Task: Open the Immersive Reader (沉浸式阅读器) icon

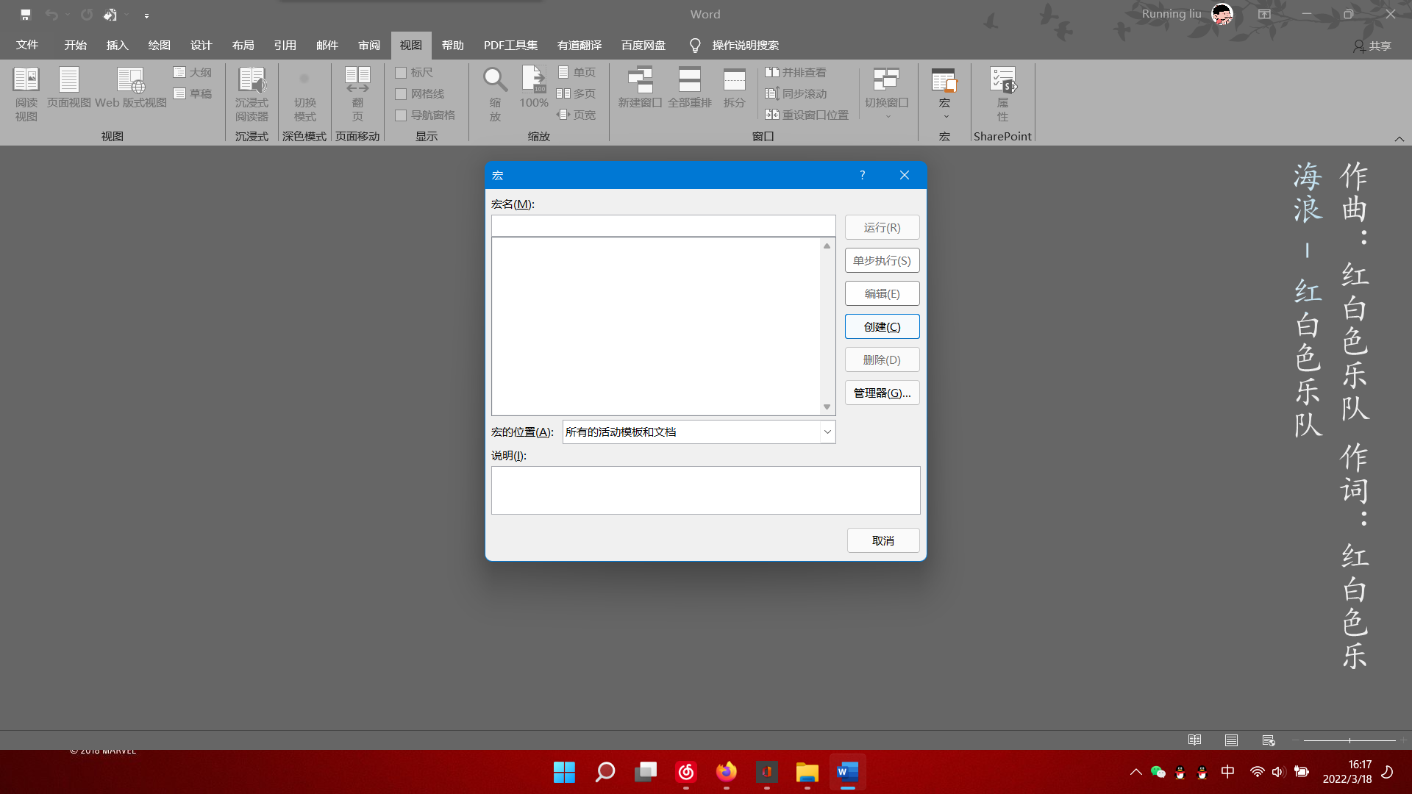Action: click(x=252, y=79)
